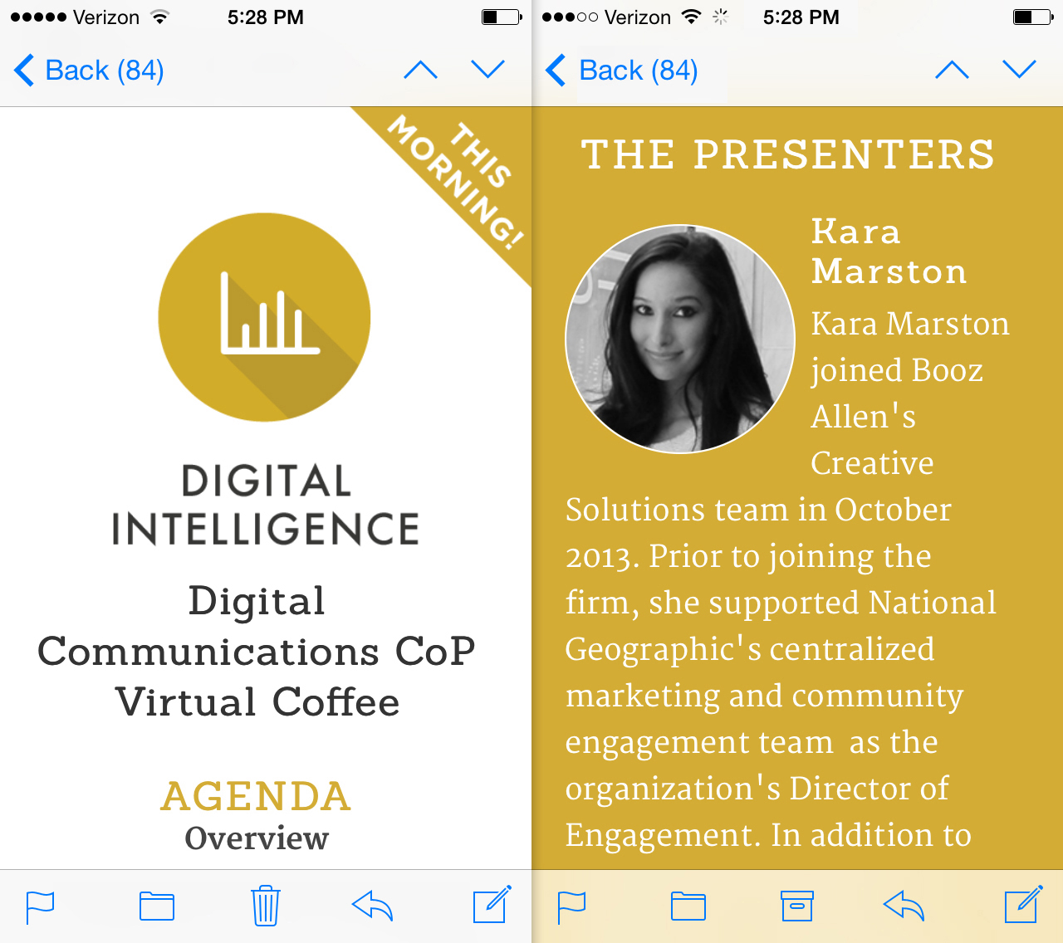This screenshot has height=943, width=1063.
Task: Compose new message on right screen
Action: (x=1022, y=905)
